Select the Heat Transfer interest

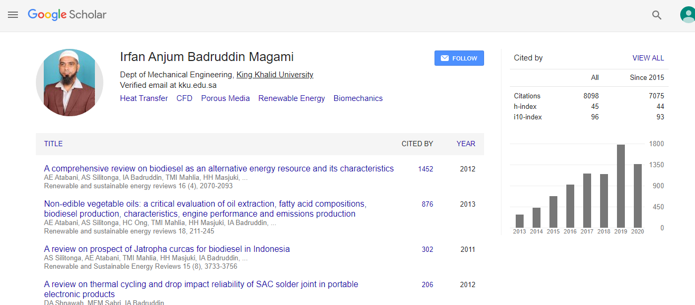(x=144, y=98)
